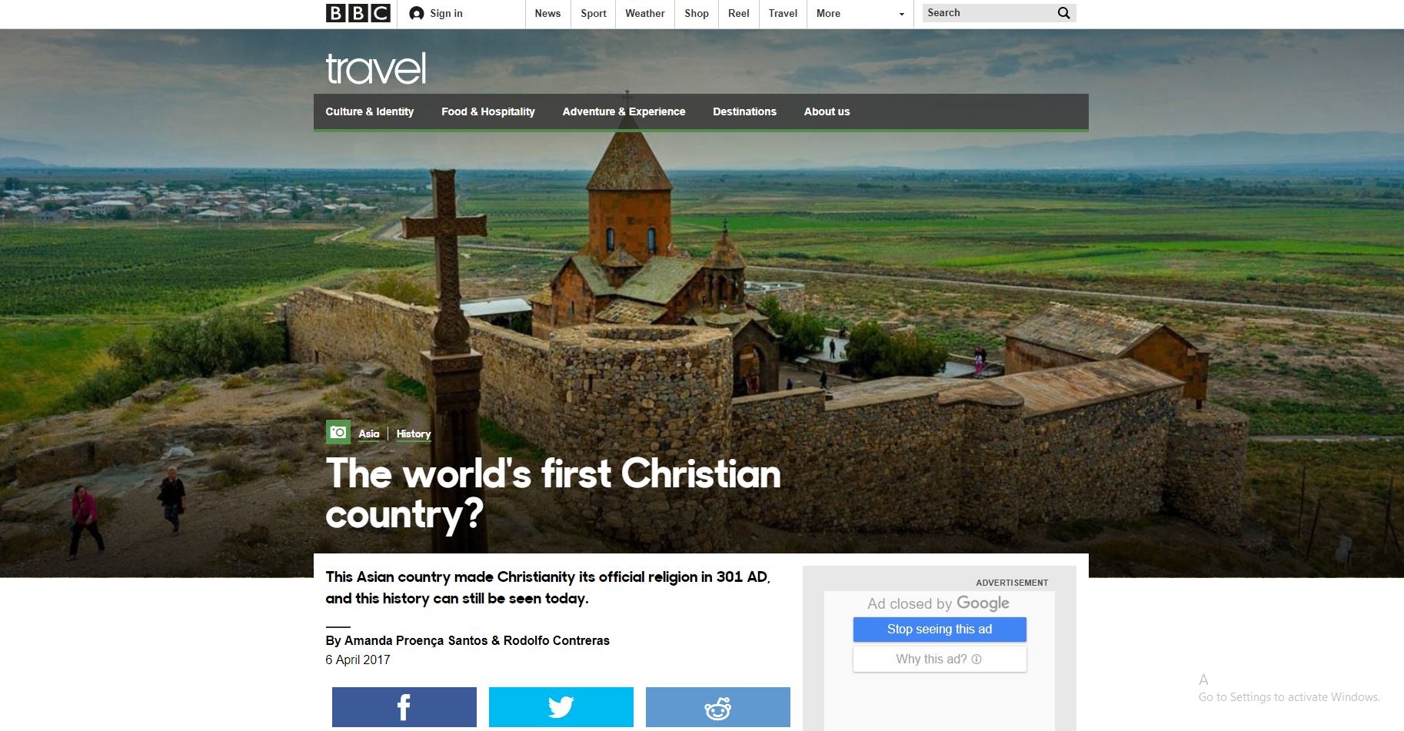Open the Asia category link

coord(369,434)
